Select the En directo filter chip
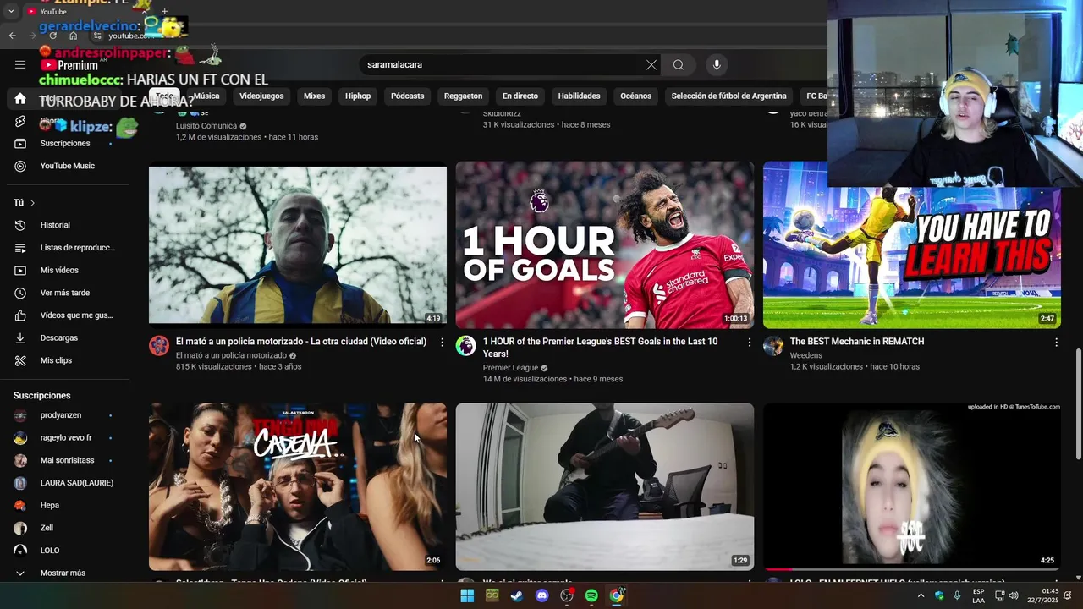Viewport: 1083px width, 609px height. [x=520, y=96]
